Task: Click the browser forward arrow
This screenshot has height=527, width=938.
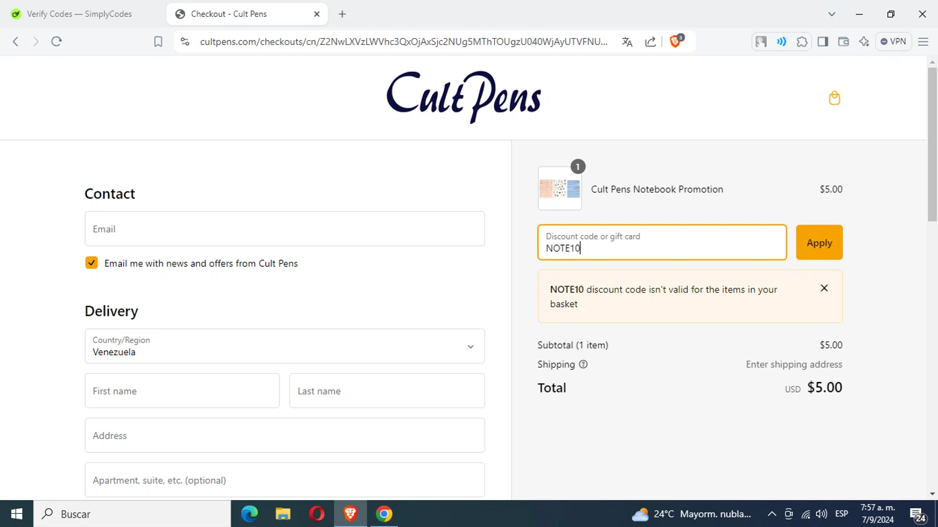Action: pyautogui.click(x=36, y=41)
